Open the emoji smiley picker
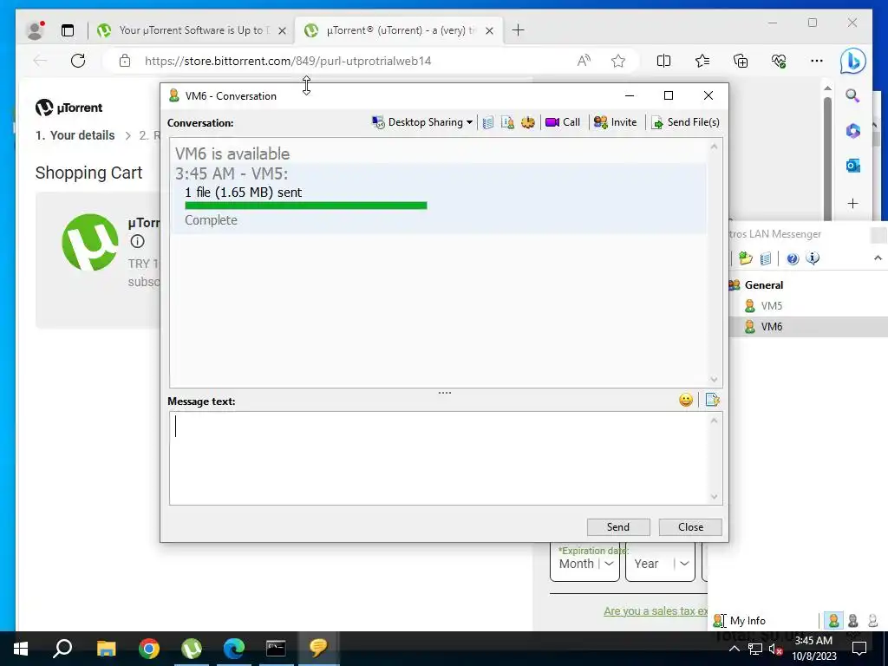This screenshot has height=666, width=888. coord(686,401)
